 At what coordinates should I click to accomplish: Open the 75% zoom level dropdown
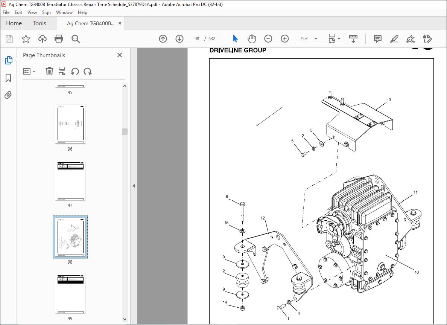point(316,39)
